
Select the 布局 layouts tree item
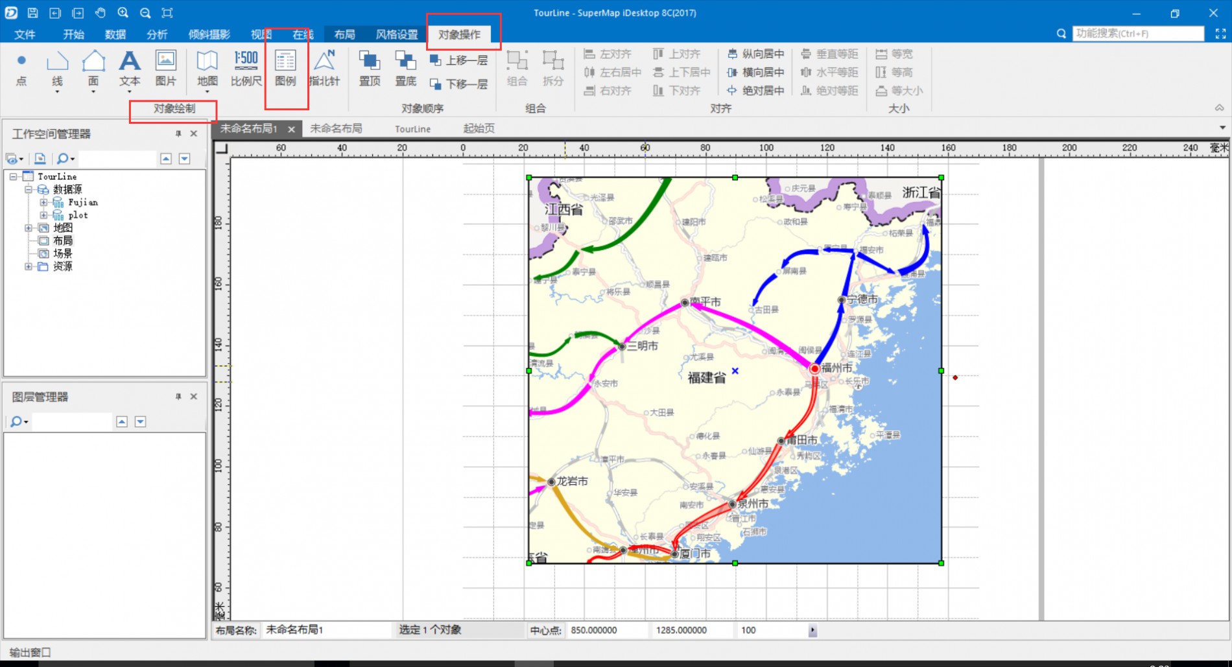(63, 240)
